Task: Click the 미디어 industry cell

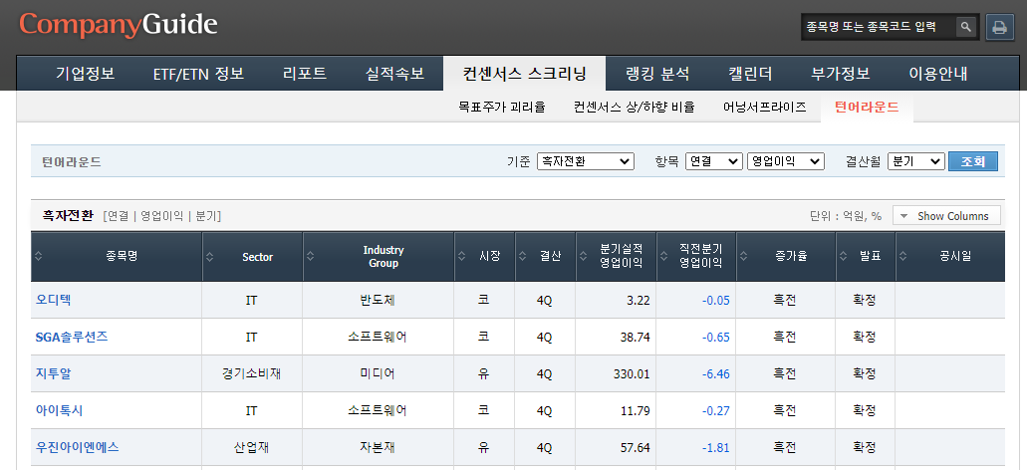Action: (378, 373)
